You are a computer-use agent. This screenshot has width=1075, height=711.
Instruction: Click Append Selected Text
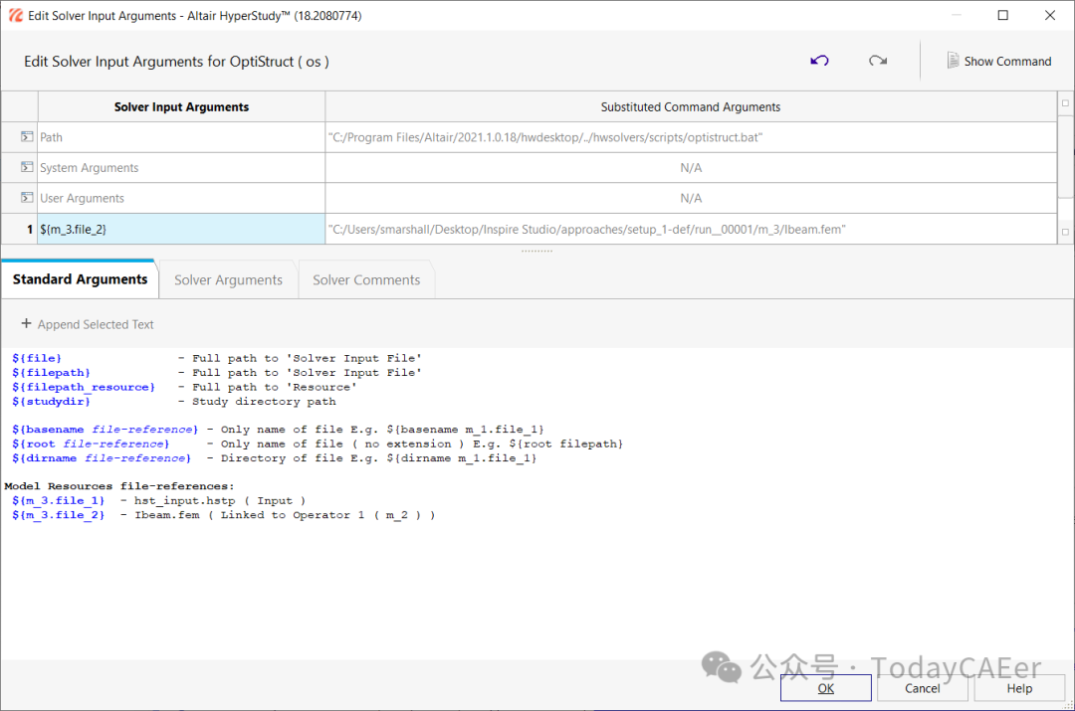click(x=87, y=324)
